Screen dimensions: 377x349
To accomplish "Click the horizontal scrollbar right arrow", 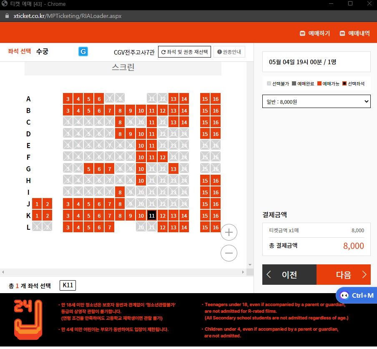I will click(243, 272).
